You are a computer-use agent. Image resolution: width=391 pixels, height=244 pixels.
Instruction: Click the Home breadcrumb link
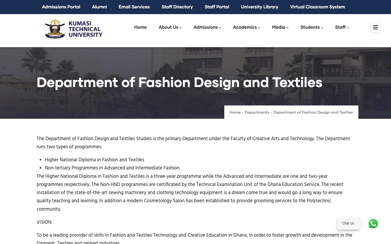tap(235, 112)
